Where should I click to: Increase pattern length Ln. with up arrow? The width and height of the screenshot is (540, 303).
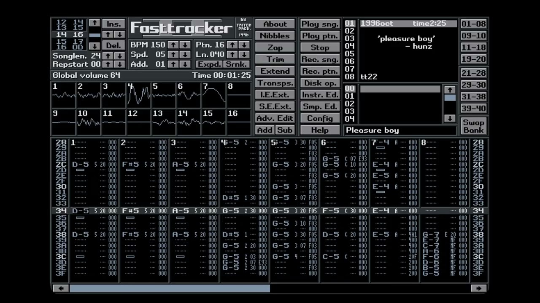(x=232, y=54)
